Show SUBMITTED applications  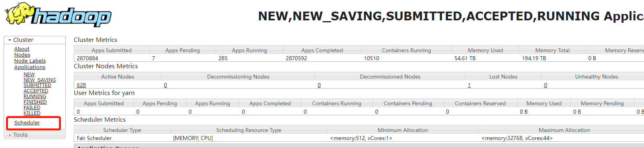(37, 85)
